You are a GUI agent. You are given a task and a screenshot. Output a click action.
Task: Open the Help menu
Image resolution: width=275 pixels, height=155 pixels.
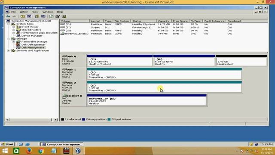coord(60,12)
